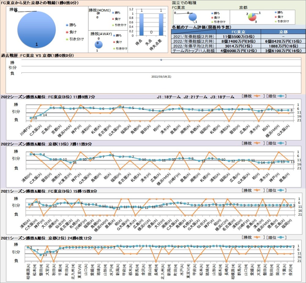Select the cell 4億6000万円(12位)

(238, 51)
